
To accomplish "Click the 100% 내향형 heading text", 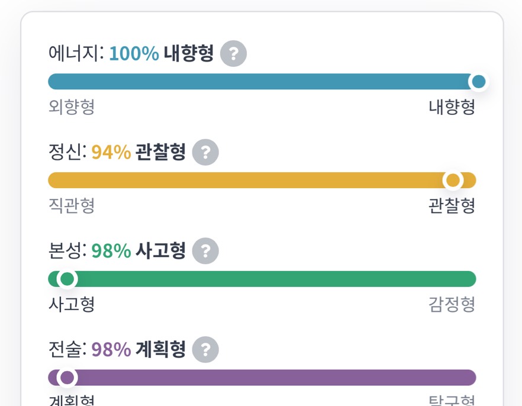I will click(x=162, y=53).
